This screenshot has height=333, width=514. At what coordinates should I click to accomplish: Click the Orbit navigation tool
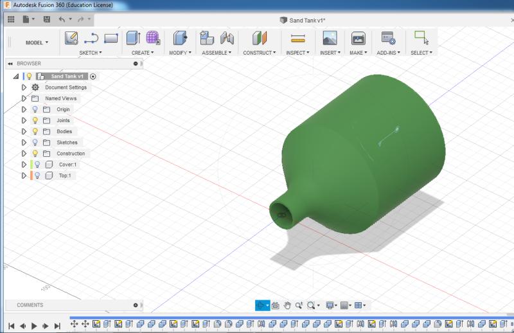261,305
